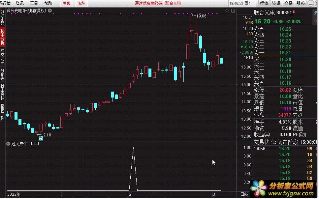Toggle the side panel layout icon
The width and height of the screenshot is (319, 199).
pyautogui.click(x=233, y=11)
